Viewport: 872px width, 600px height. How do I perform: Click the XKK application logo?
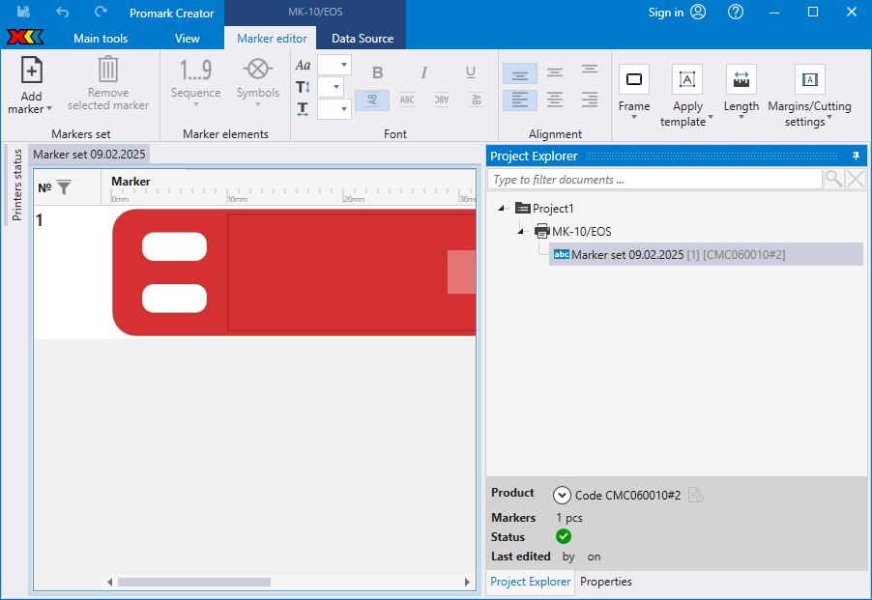coord(25,38)
